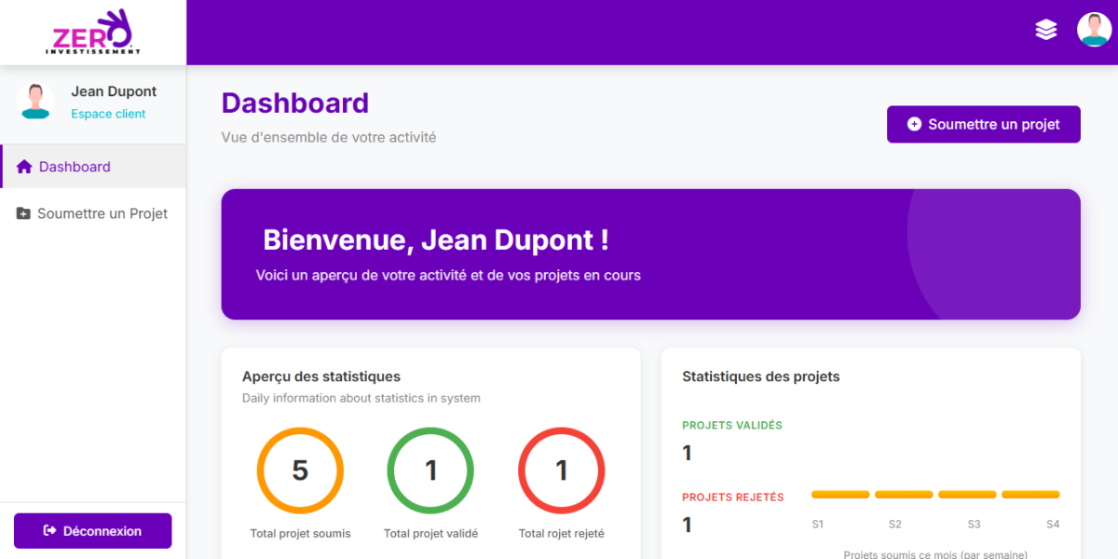The image size is (1118, 559).
Task: Open user avatar menu in top-right corner
Action: coord(1094,30)
